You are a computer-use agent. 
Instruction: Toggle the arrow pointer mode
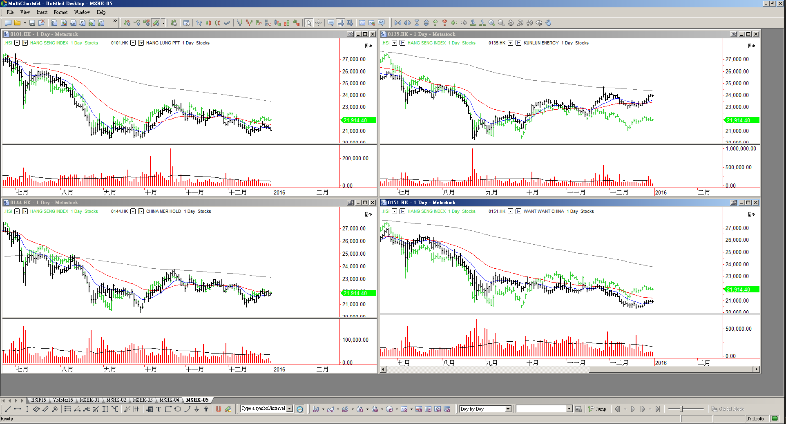[309, 23]
